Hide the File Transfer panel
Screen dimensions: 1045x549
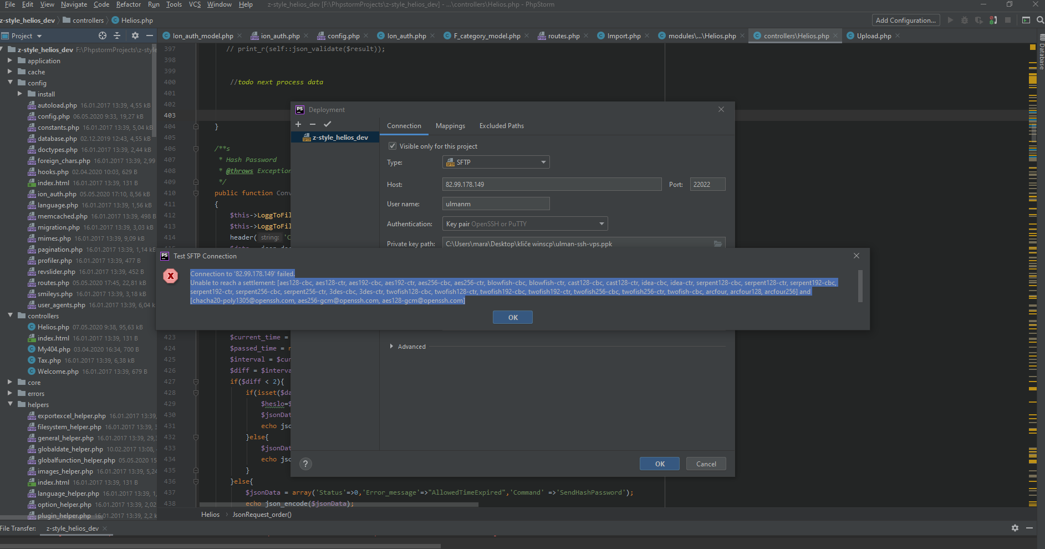[1029, 528]
